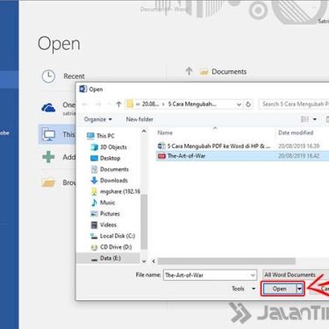Image resolution: width=329 pixels, height=329 pixels.
Task: Open the Tools dropdown menu
Action: [x=244, y=289]
